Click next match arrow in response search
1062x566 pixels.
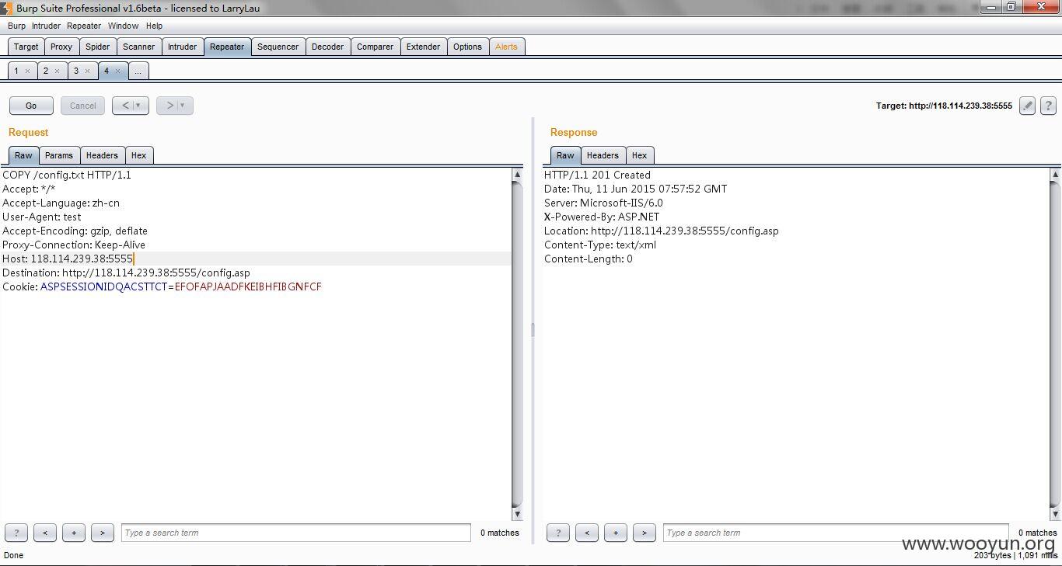point(645,533)
